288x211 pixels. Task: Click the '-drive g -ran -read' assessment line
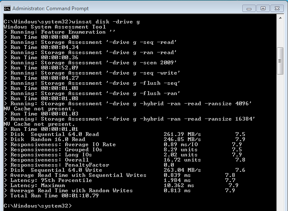pos(90,52)
